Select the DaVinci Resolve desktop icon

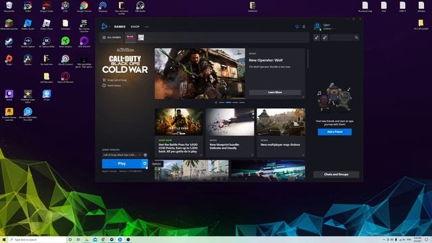coord(28,60)
